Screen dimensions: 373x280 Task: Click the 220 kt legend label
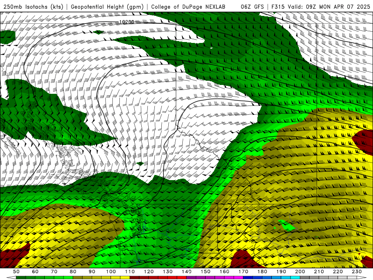click(338, 272)
